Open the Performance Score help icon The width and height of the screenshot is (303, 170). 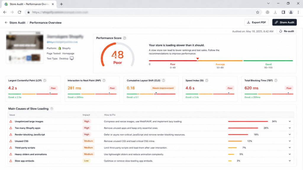(125, 38)
